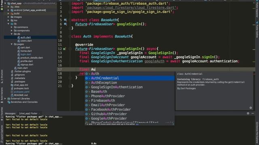This screenshot has width=259, height=145.
Task: Select .gitignore file
Action: [x=19, y=75]
